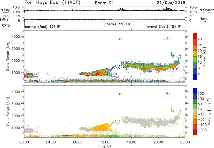Screen dimensions: 214x148
Task: Click 'Slant Range [km]' on power panel
Action: click(x=7, y=56)
